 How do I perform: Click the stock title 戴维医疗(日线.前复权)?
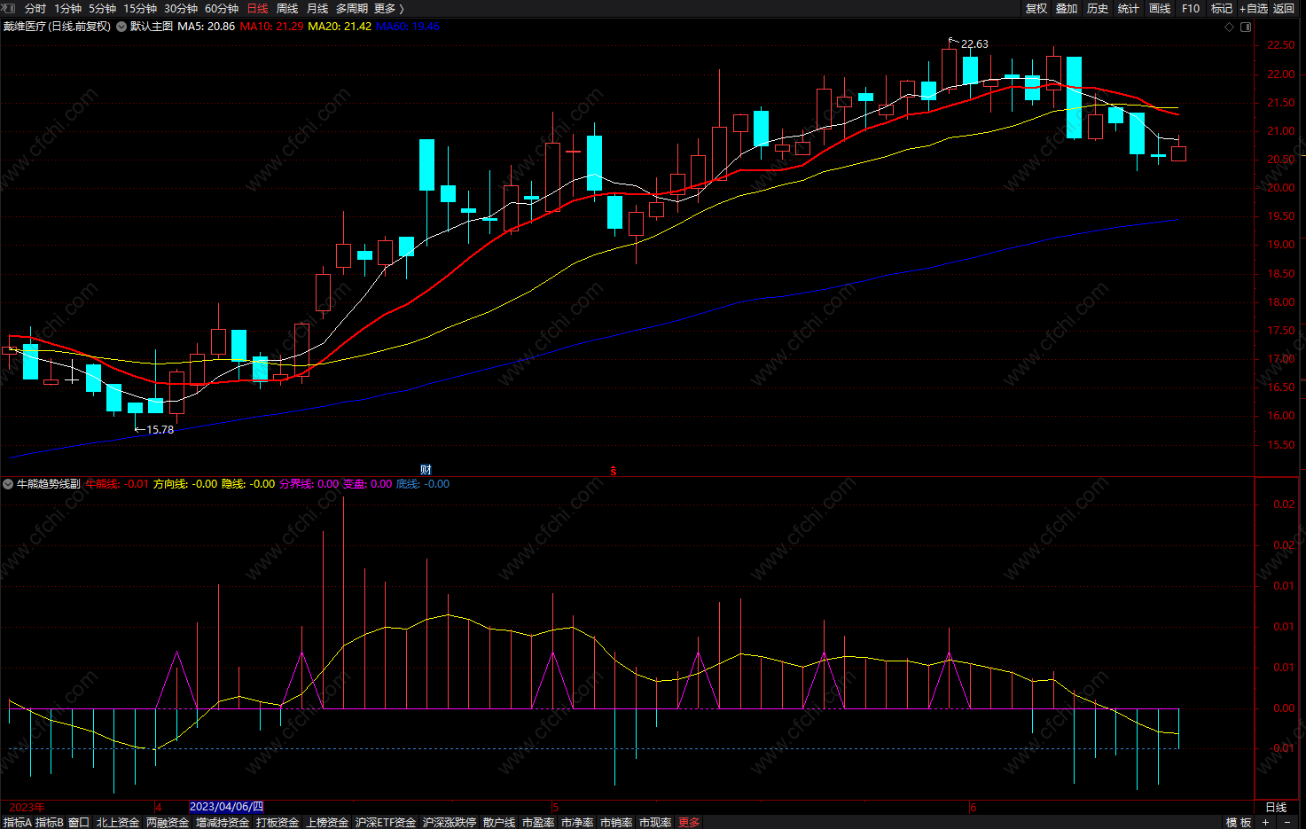(58, 27)
